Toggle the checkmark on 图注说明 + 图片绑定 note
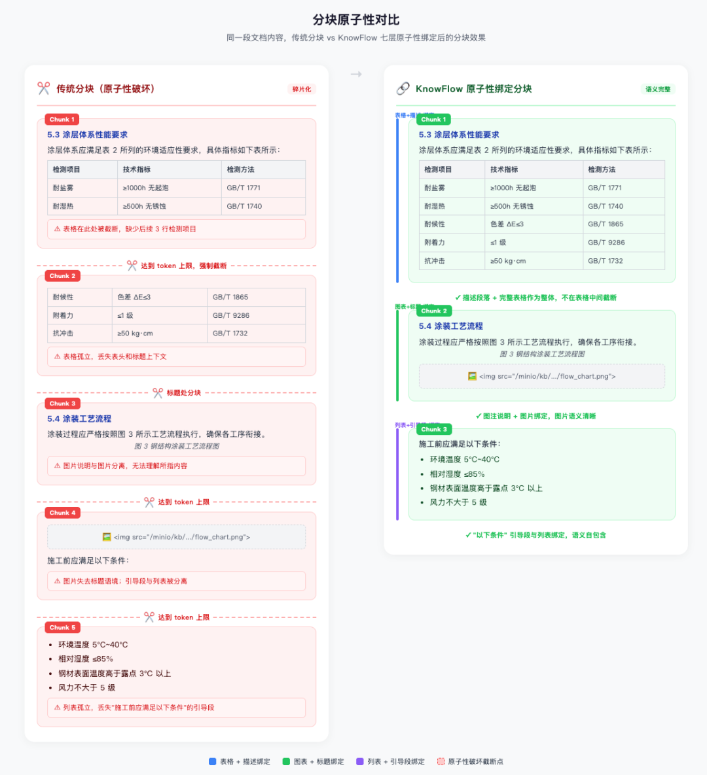The width and height of the screenshot is (707, 775). coord(477,415)
